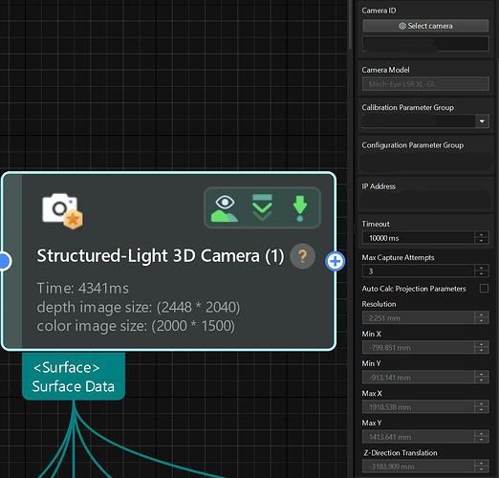Screen dimensions: 499x478
Task: Select the Surface Data output port tag
Action: (x=74, y=377)
